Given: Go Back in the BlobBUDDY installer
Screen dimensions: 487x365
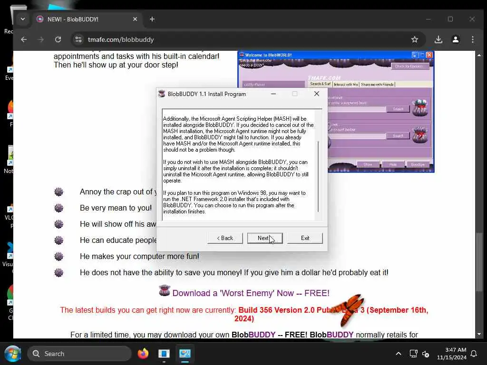Looking at the screenshot, I should (225, 238).
